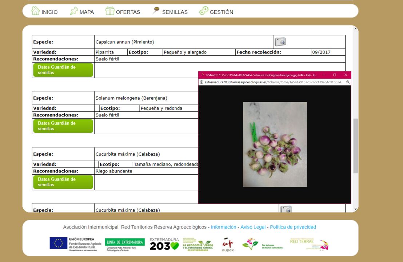
Task: Open Datos Guardián de semillas for Calabaza
Action: (x=63, y=182)
